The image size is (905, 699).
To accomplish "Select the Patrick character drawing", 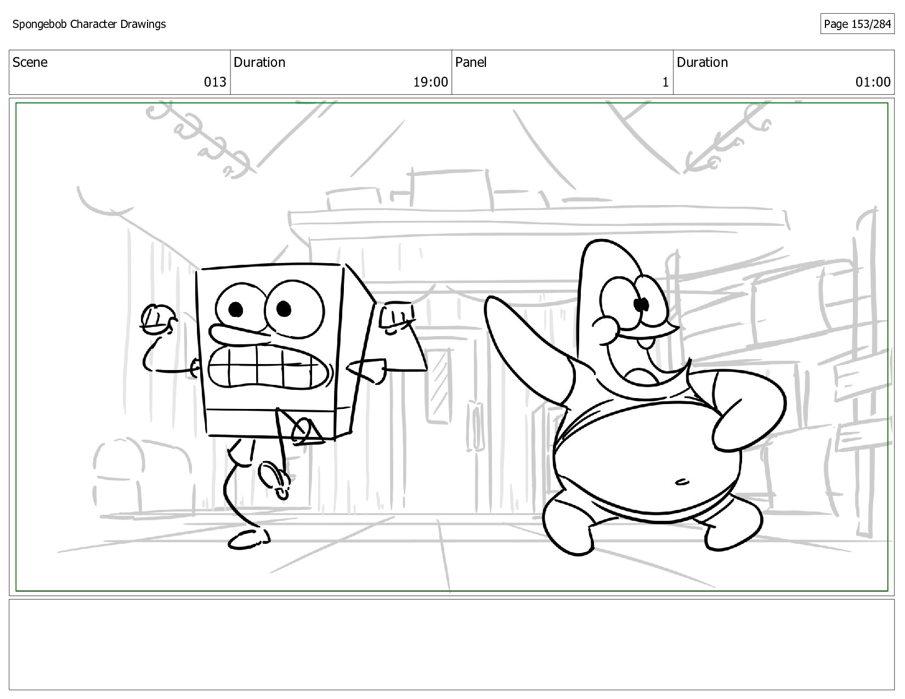I will coord(635,397).
